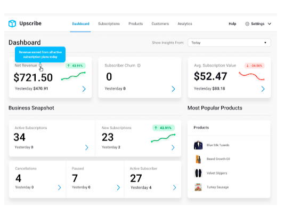This screenshot has height=212, width=284.
Task: Open the Customers tab
Action: pos(160,24)
